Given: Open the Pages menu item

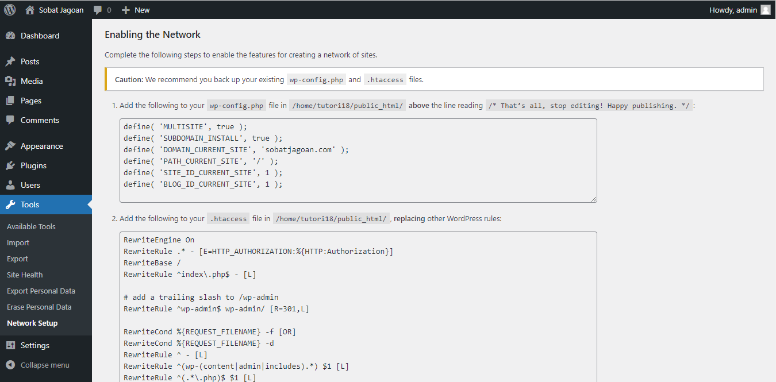Looking at the screenshot, I should (x=46, y=101).
